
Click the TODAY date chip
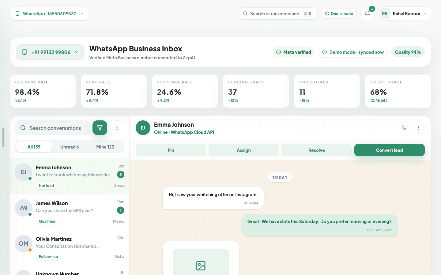click(280, 177)
